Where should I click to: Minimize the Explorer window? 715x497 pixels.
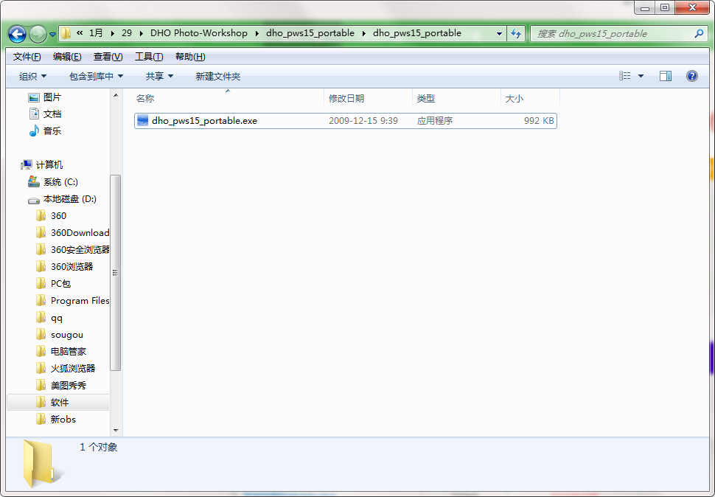pos(645,8)
